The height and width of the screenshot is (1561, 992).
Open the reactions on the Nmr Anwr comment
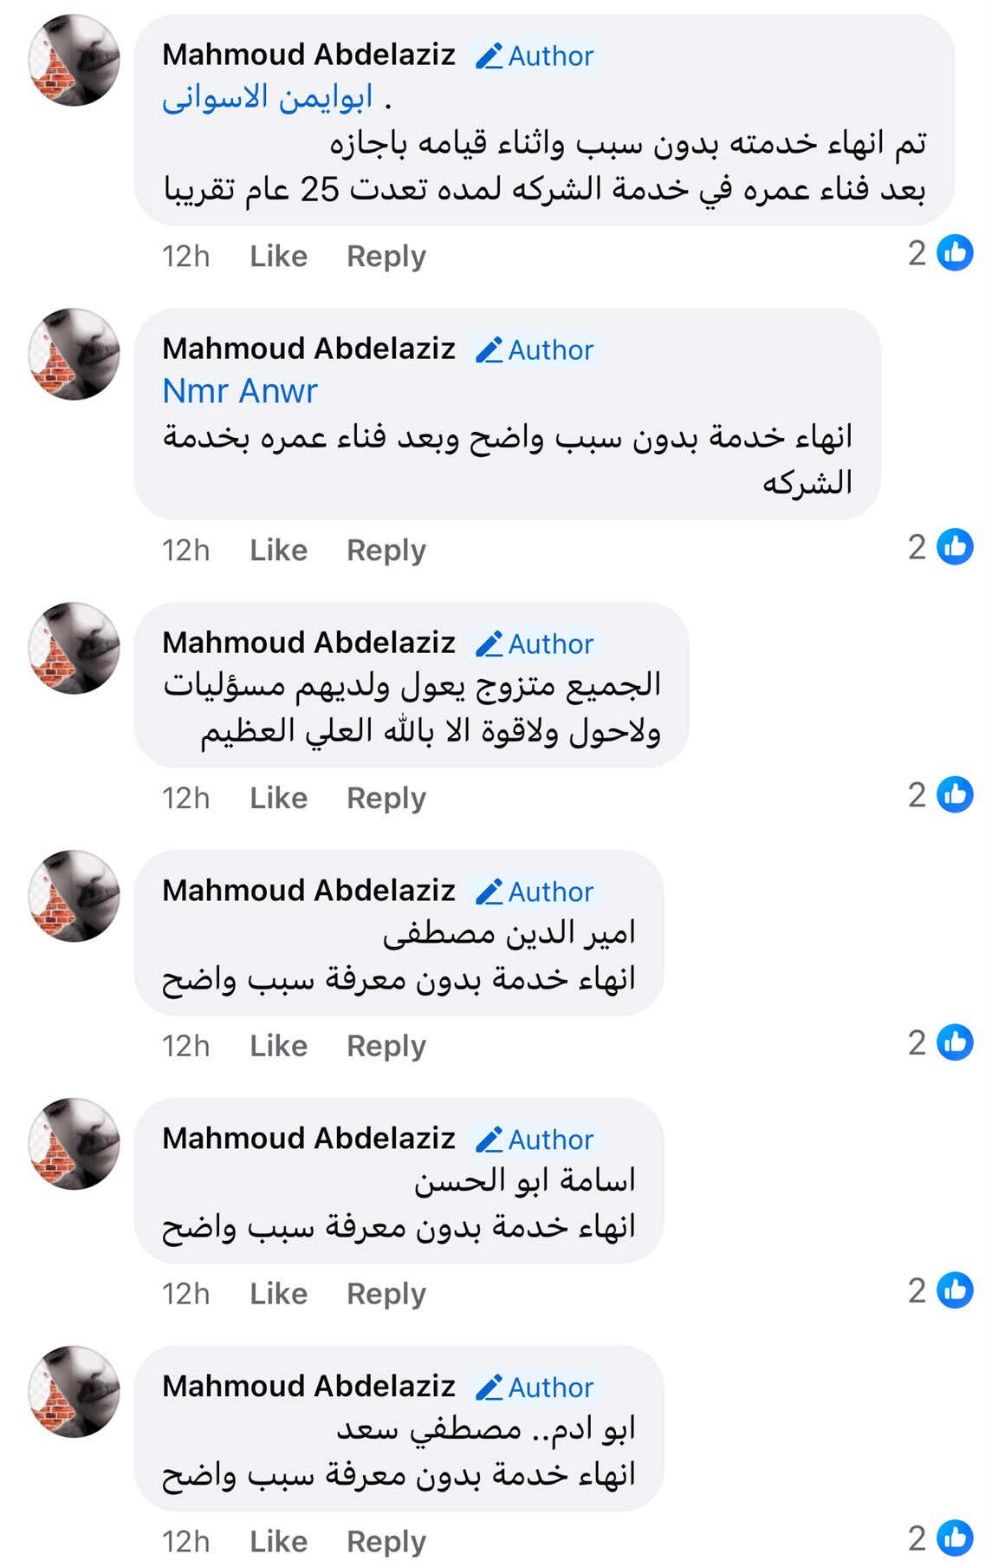[x=955, y=547]
